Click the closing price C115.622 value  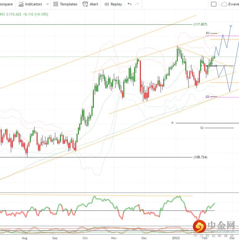[x=14, y=14]
